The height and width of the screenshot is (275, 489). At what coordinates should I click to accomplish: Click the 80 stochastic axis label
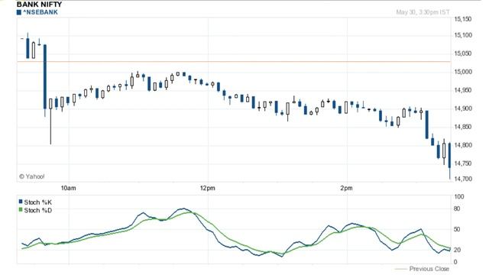click(457, 209)
